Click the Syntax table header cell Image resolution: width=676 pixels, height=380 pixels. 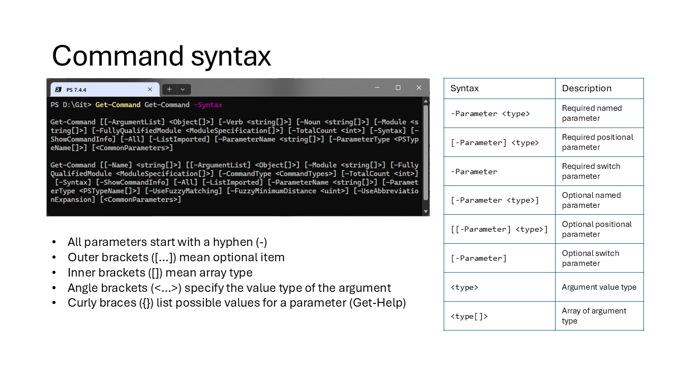pos(464,88)
